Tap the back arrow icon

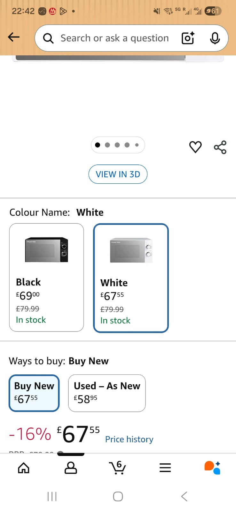(14, 37)
